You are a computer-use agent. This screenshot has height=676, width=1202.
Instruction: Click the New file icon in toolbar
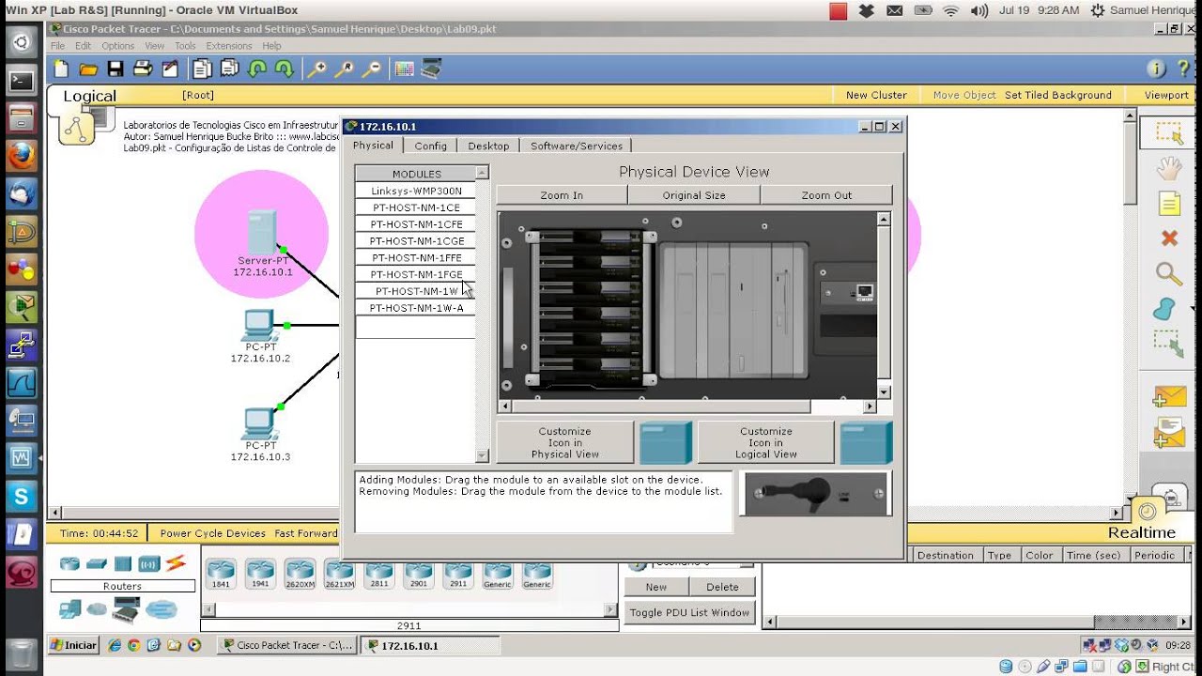[61, 69]
